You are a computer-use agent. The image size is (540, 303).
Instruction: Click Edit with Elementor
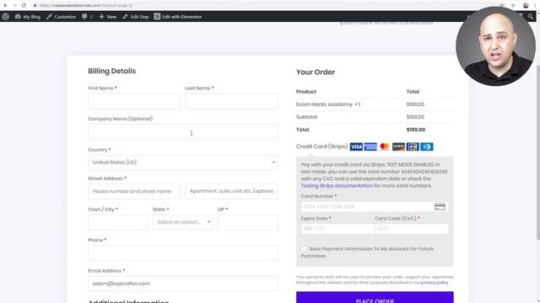[x=178, y=17]
